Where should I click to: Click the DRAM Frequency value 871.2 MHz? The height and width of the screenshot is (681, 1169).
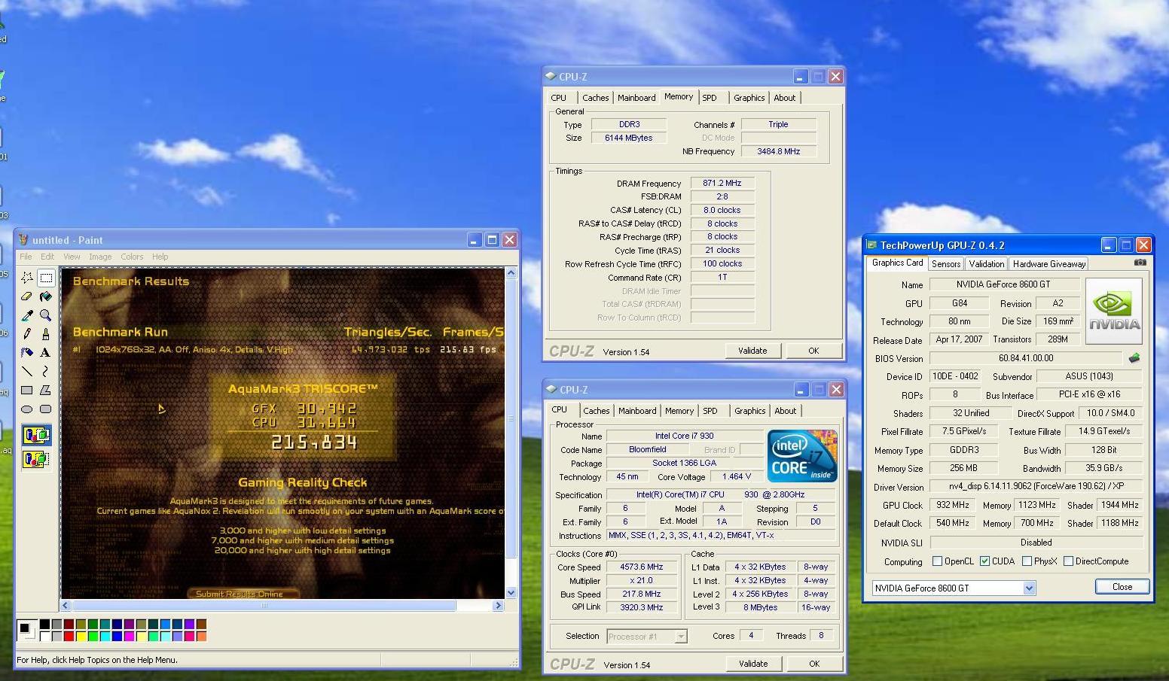click(722, 183)
